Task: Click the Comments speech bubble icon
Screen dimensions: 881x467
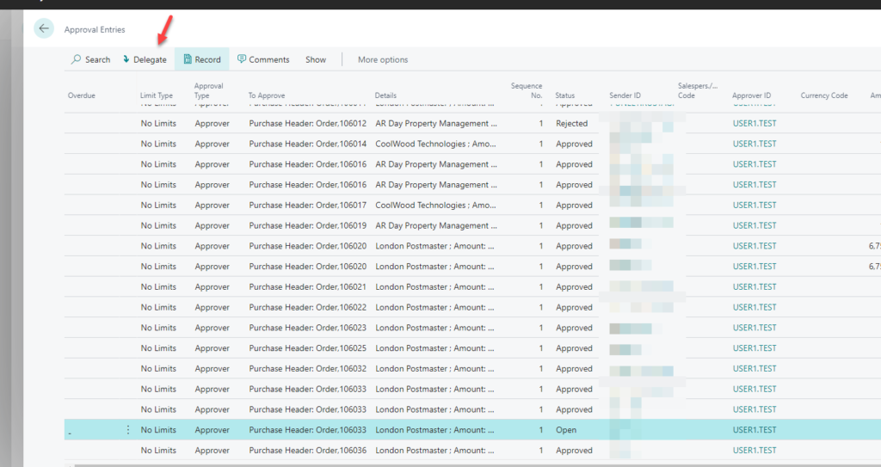Action: (x=242, y=59)
